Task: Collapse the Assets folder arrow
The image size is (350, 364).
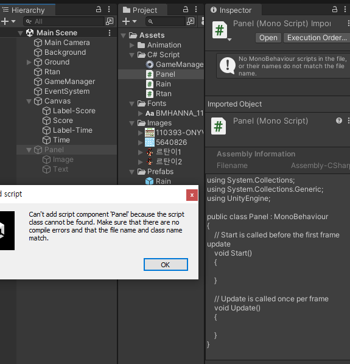Action: pos(124,35)
